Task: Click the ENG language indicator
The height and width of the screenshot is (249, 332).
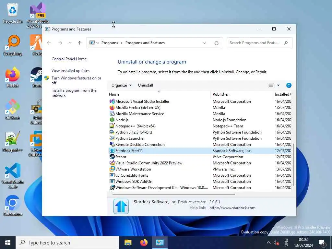Action: (x=286, y=243)
